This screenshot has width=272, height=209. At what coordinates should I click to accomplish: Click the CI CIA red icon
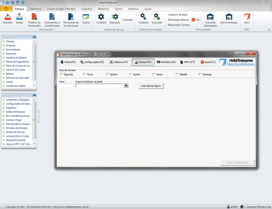(193, 20)
